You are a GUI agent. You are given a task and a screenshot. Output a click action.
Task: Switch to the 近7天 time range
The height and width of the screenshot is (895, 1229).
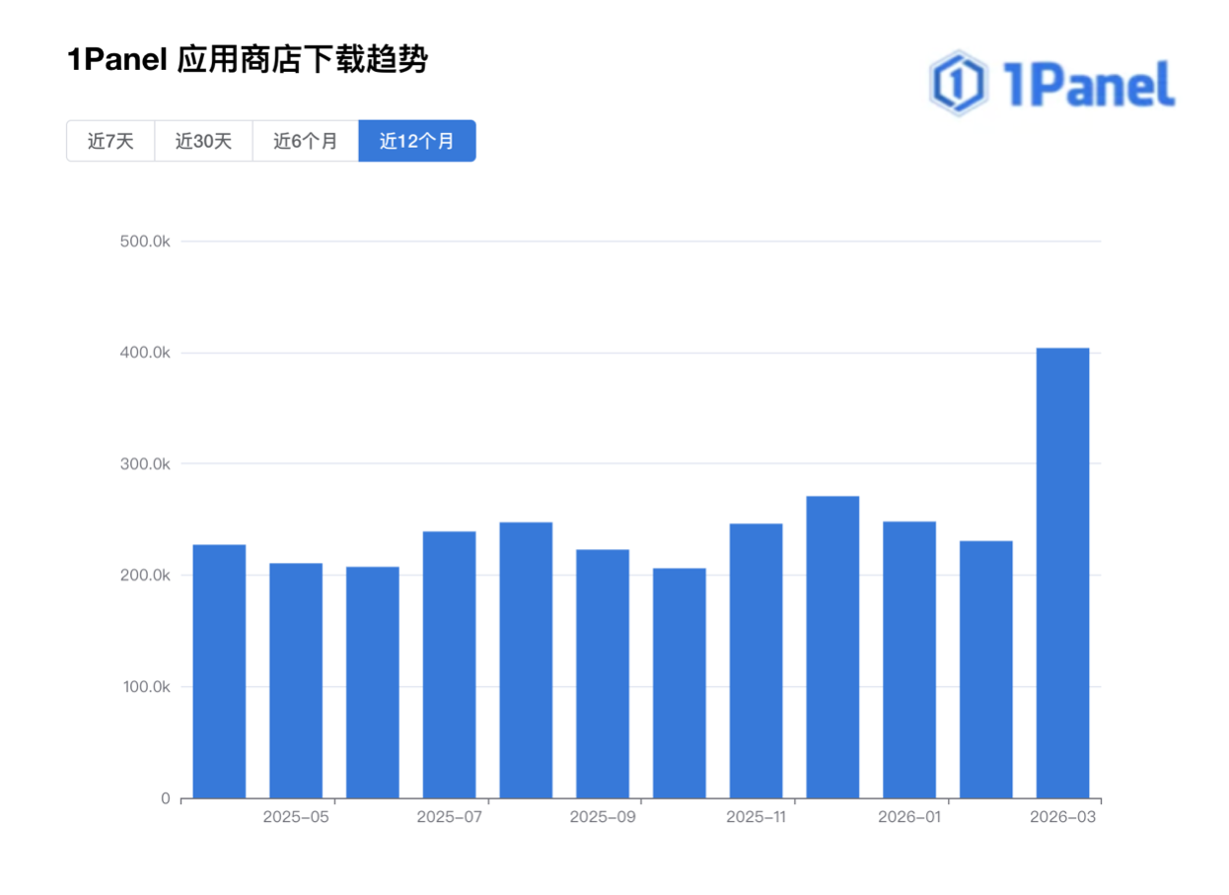pos(110,141)
